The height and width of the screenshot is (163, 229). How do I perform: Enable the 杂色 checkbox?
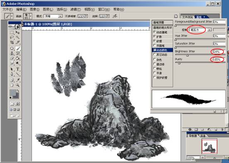[154, 59]
